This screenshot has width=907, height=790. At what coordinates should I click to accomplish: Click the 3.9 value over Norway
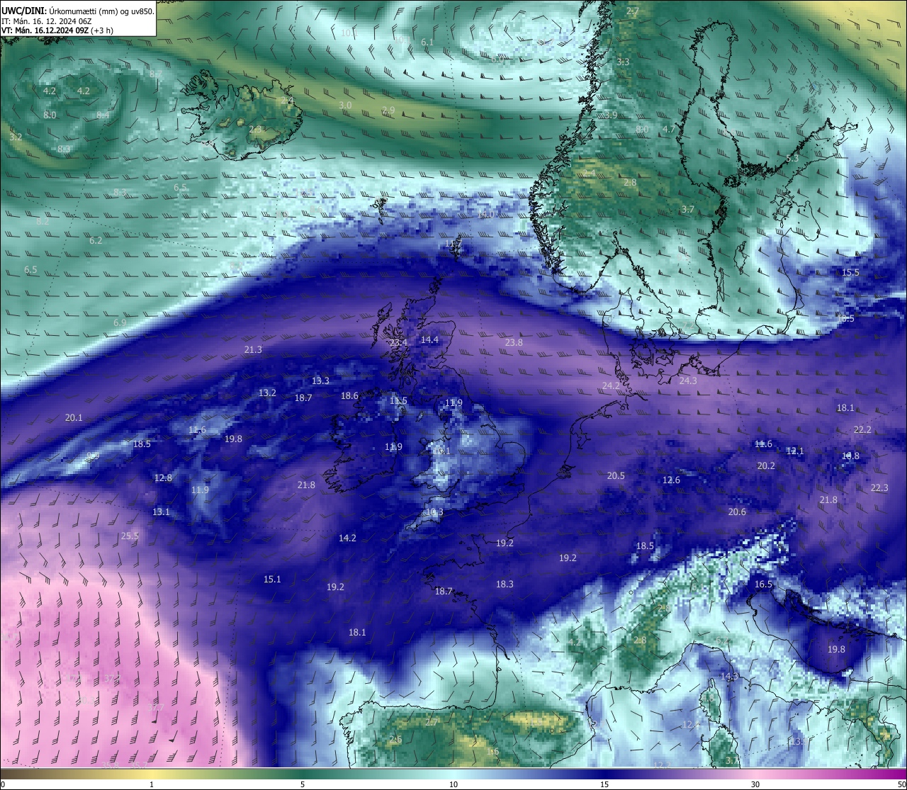coord(611,115)
